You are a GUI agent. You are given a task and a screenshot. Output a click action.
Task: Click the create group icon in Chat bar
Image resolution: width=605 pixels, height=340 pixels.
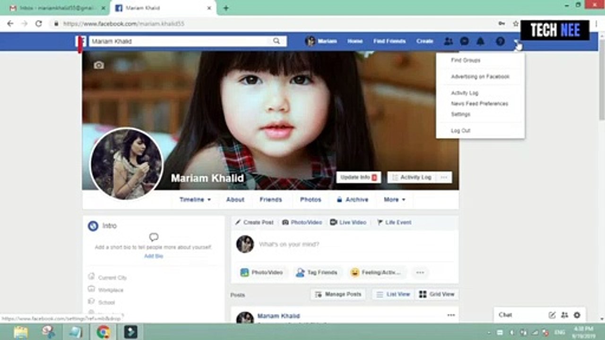pyautogui.click(x=564, y=315)
